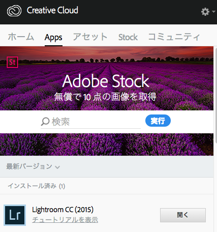Click the magnifier search icon

[45, 122]
